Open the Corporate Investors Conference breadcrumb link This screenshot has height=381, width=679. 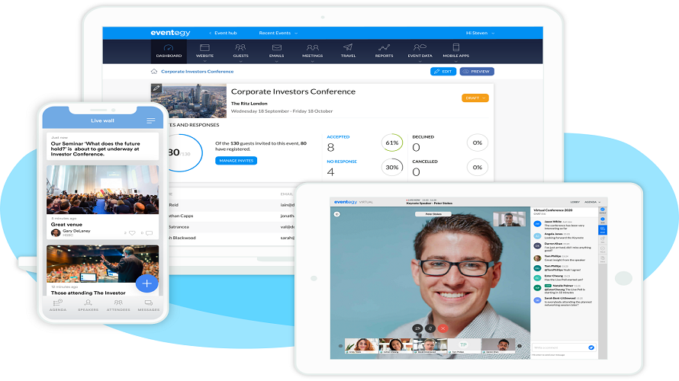click(x=198, y=72)
